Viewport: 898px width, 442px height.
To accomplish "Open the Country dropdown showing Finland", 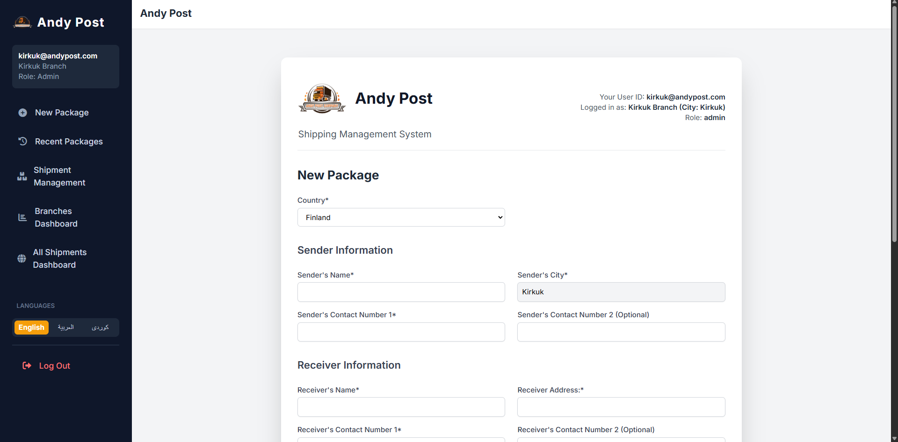I will pyautogui.click(x=401, y=217).
